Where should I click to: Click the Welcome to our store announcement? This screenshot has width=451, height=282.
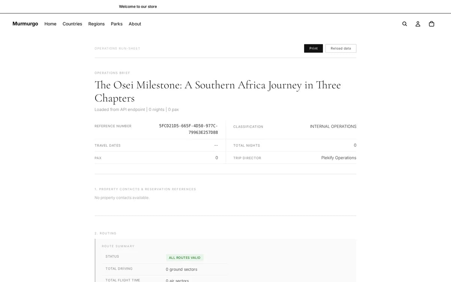138,6
